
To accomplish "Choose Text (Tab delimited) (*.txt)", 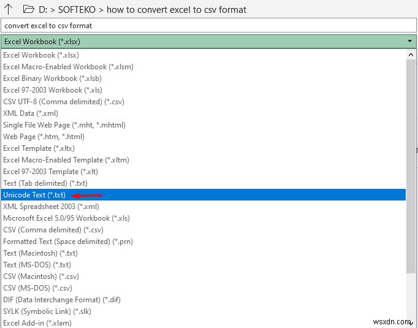I will 203,183.
